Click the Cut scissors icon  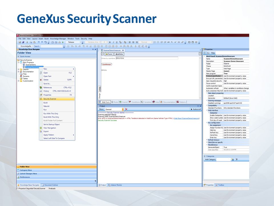point(27,42)
